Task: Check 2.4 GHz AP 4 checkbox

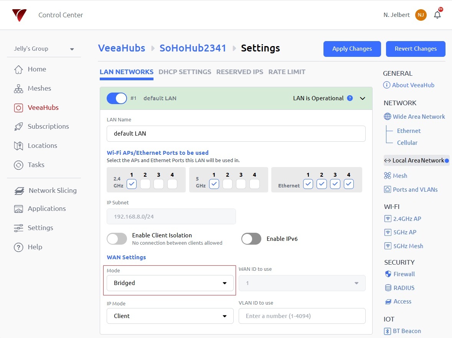Action: (x=172, y=184)
